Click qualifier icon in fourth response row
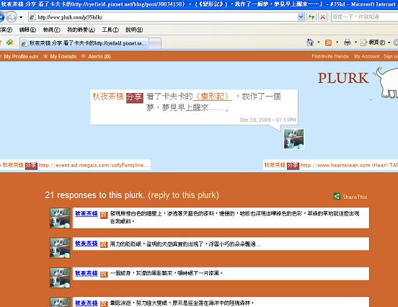This screenshot has width=398, height=307. 104,303
